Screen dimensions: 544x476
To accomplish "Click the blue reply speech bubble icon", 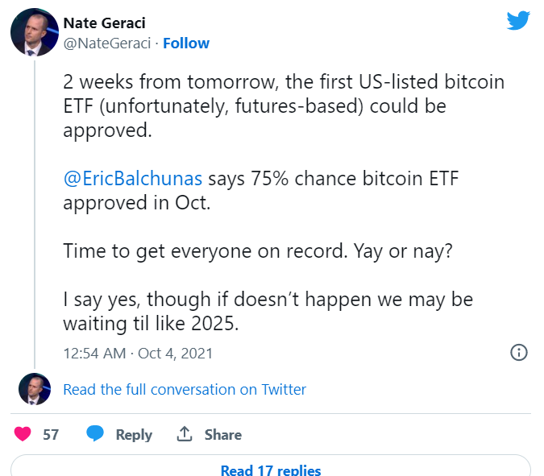I will point(95,434).
